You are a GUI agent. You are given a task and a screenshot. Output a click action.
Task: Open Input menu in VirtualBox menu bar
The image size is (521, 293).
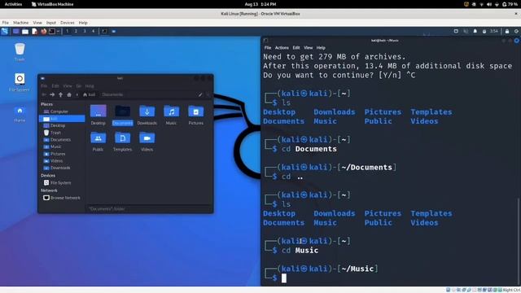(50, 23)
